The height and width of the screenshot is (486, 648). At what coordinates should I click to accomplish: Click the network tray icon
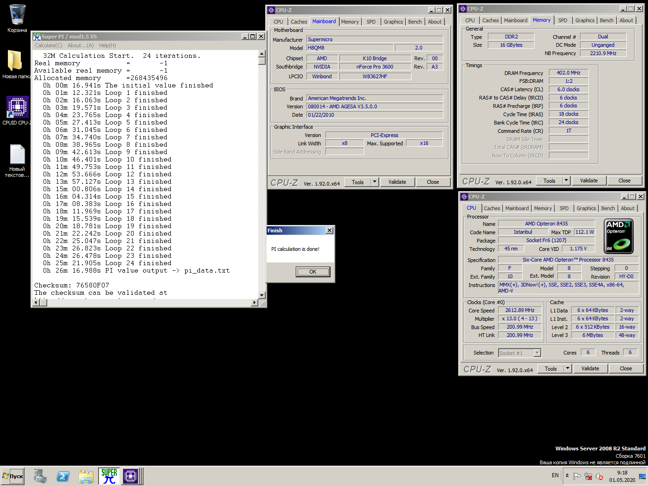pyautogui.click(x=588, y=476)
